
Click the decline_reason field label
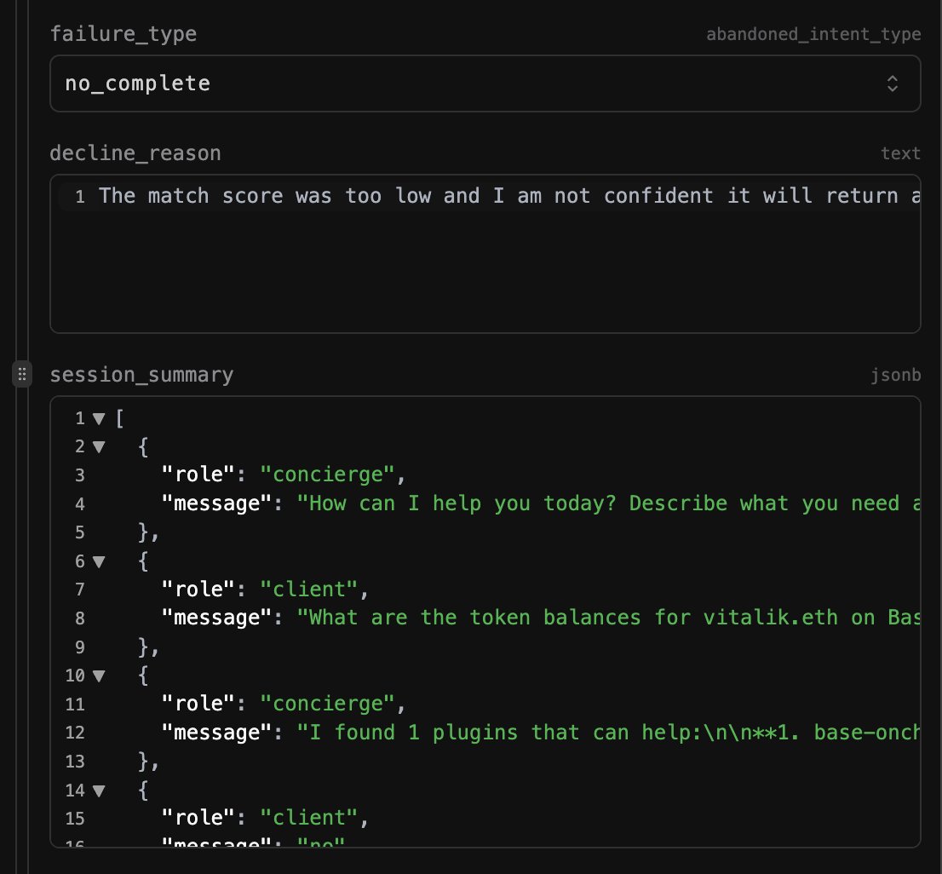[135, 153]
